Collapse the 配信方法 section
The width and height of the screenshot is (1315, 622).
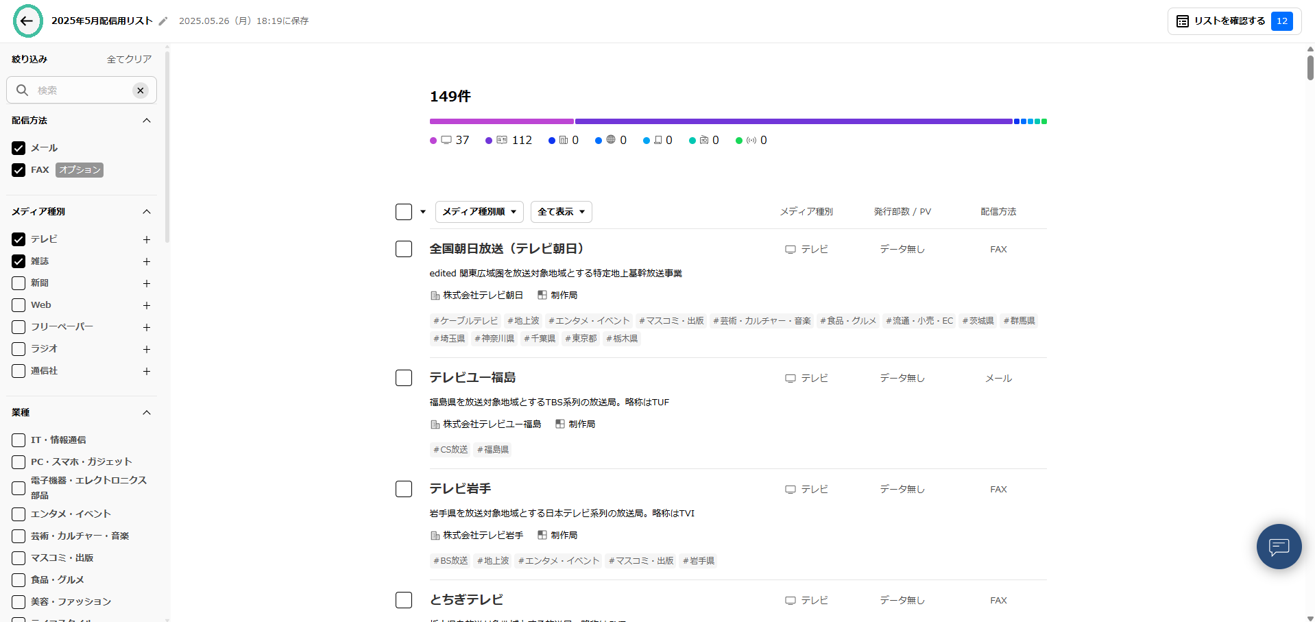tap(146, 121)
